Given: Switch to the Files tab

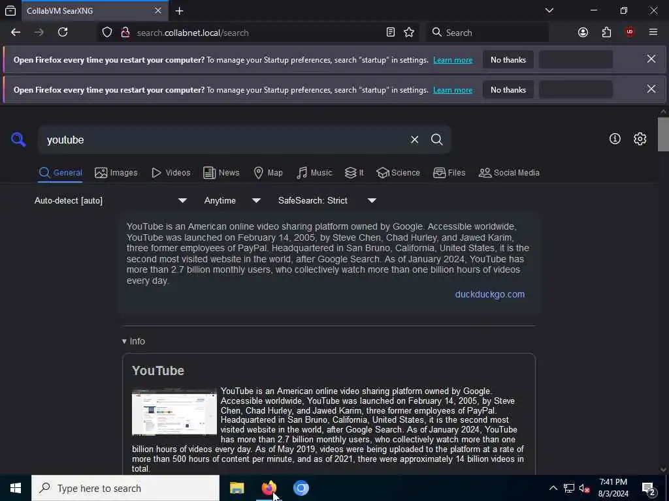Looking at the screenshot, I should coord(449,172).
